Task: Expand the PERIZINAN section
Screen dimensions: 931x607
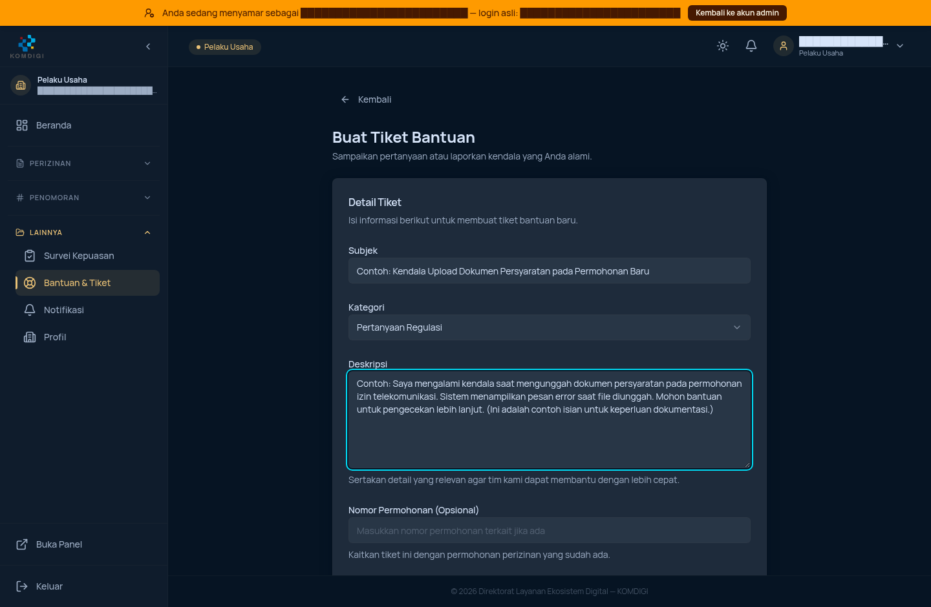Action: click(84, 163)
